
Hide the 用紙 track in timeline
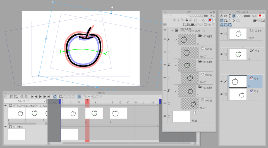point(6,126)
